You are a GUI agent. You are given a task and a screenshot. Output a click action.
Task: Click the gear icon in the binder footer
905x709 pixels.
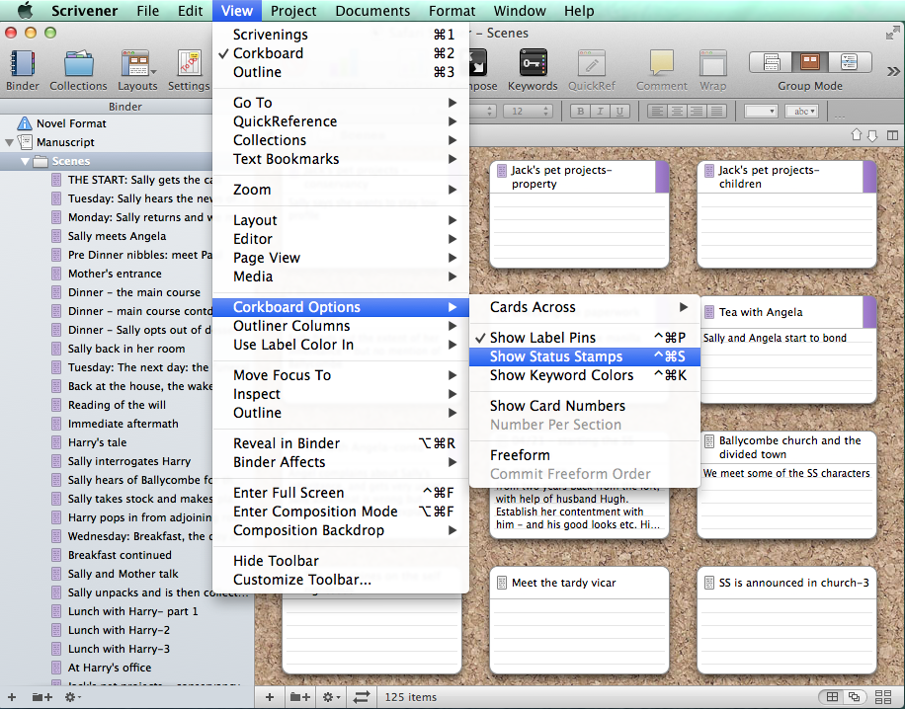point(71,697)
